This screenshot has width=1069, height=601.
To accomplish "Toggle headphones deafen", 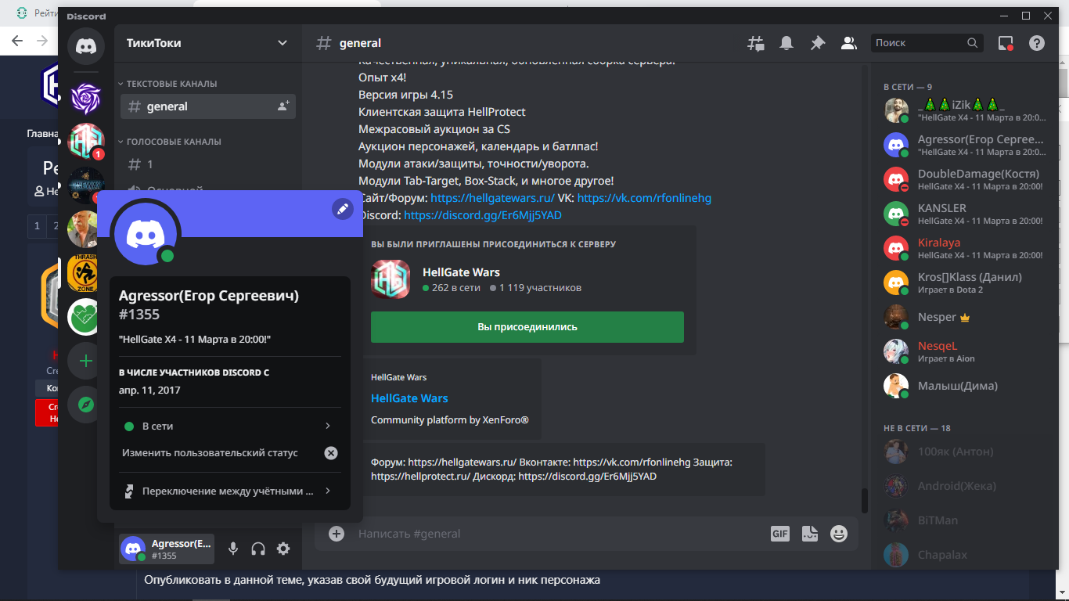I will [258, 549].
